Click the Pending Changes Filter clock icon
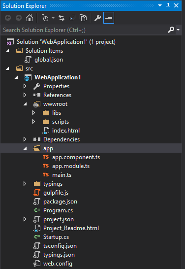 45,18
